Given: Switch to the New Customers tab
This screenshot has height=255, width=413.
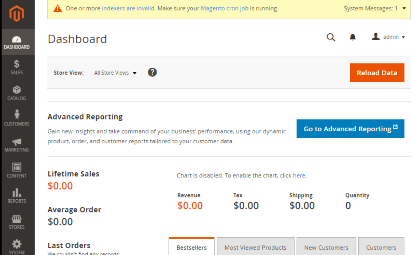Looking at the screenshot, I should click(x=326, y=247).
